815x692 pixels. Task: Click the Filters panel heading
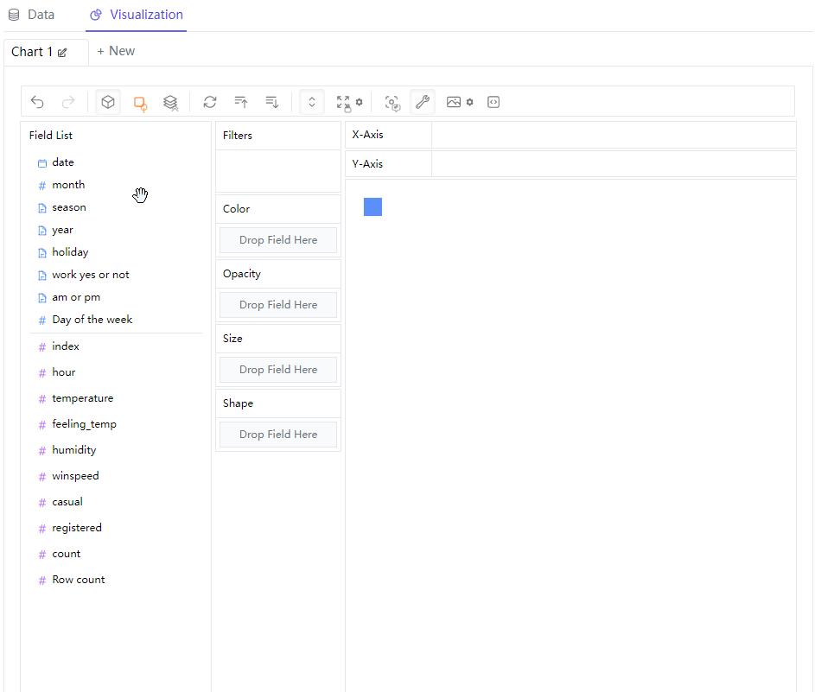tap(238, 135)
